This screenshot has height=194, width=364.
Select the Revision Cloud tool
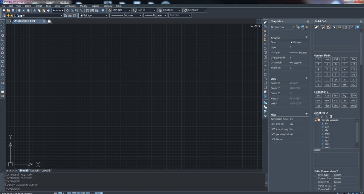point(3,53)
